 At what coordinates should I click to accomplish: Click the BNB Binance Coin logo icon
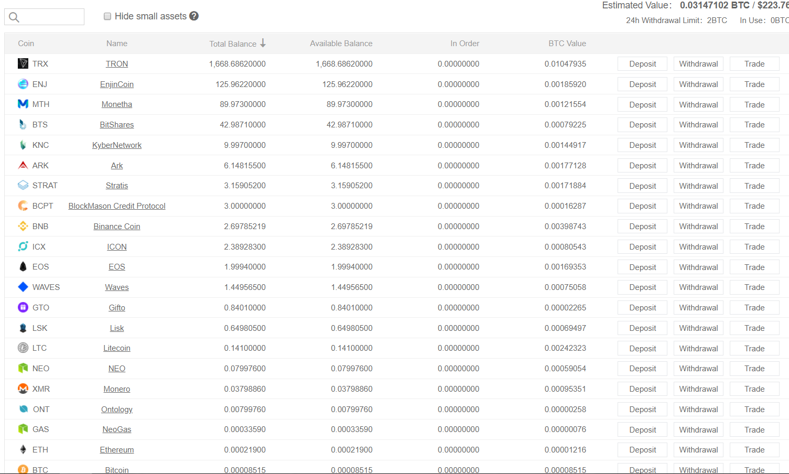(x=23, y=226)
